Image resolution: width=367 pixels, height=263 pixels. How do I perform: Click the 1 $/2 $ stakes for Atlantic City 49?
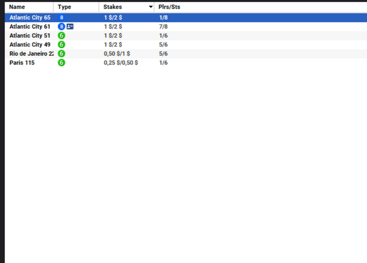click(x=113, y=45)
